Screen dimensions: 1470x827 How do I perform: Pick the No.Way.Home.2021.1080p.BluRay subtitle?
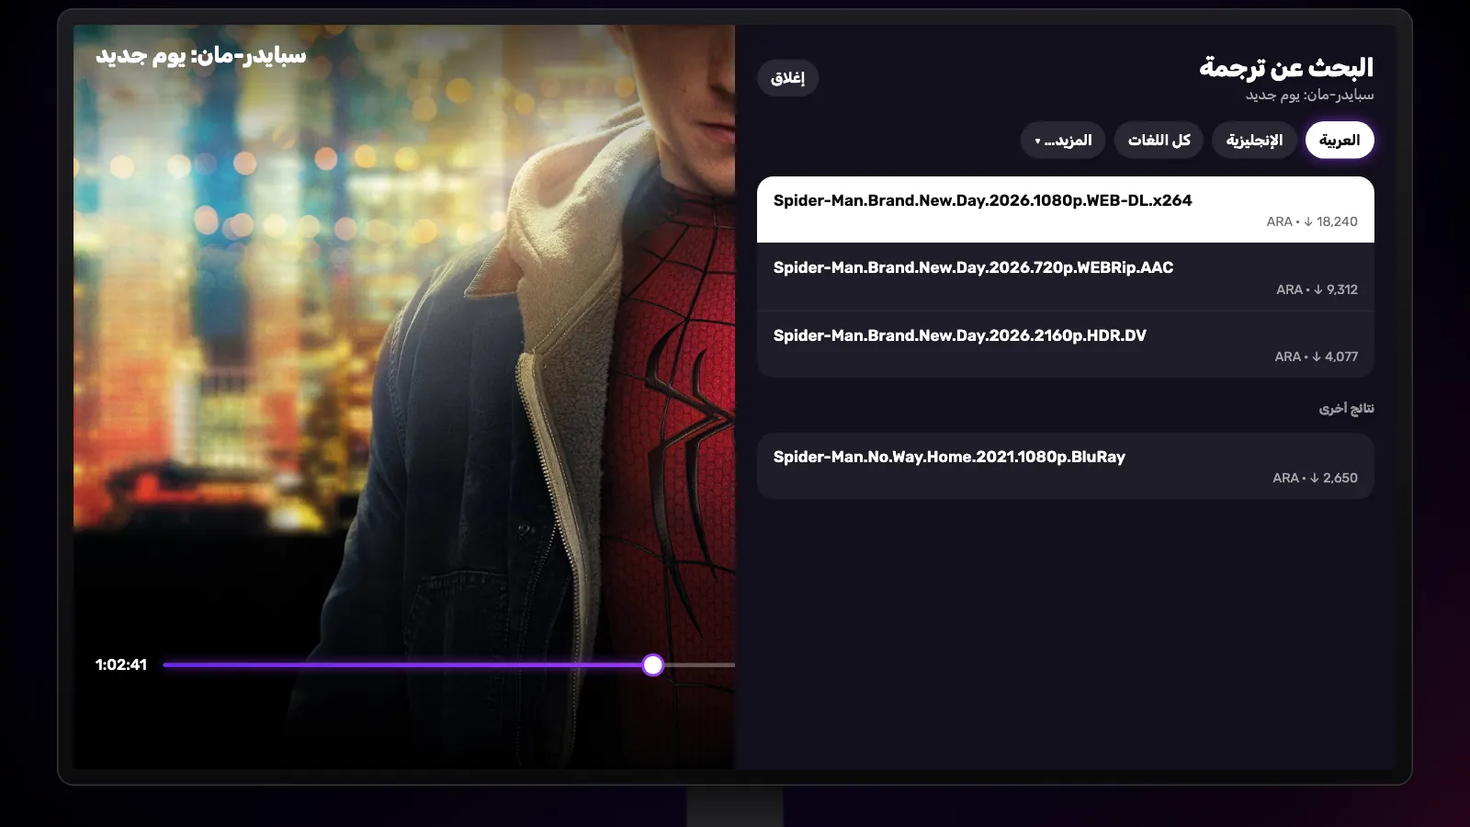point(1066,467)
